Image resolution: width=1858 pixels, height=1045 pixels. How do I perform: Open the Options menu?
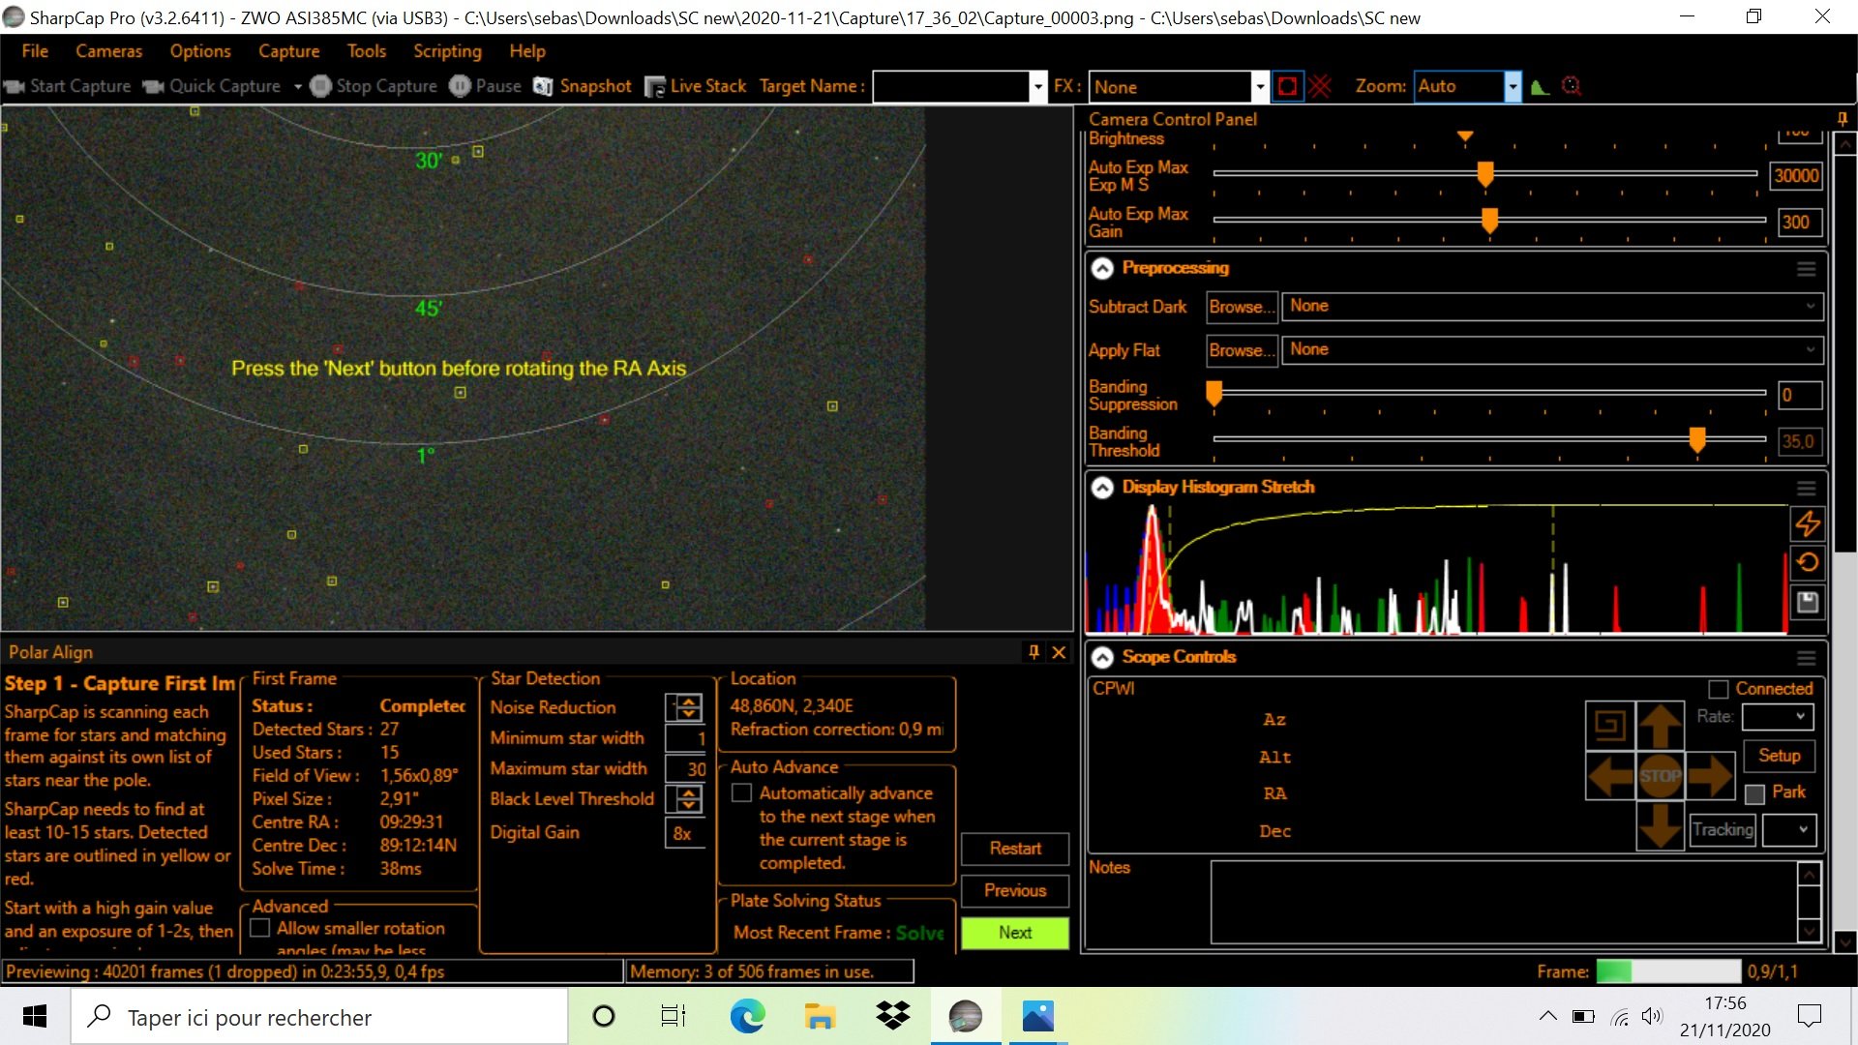200,51
